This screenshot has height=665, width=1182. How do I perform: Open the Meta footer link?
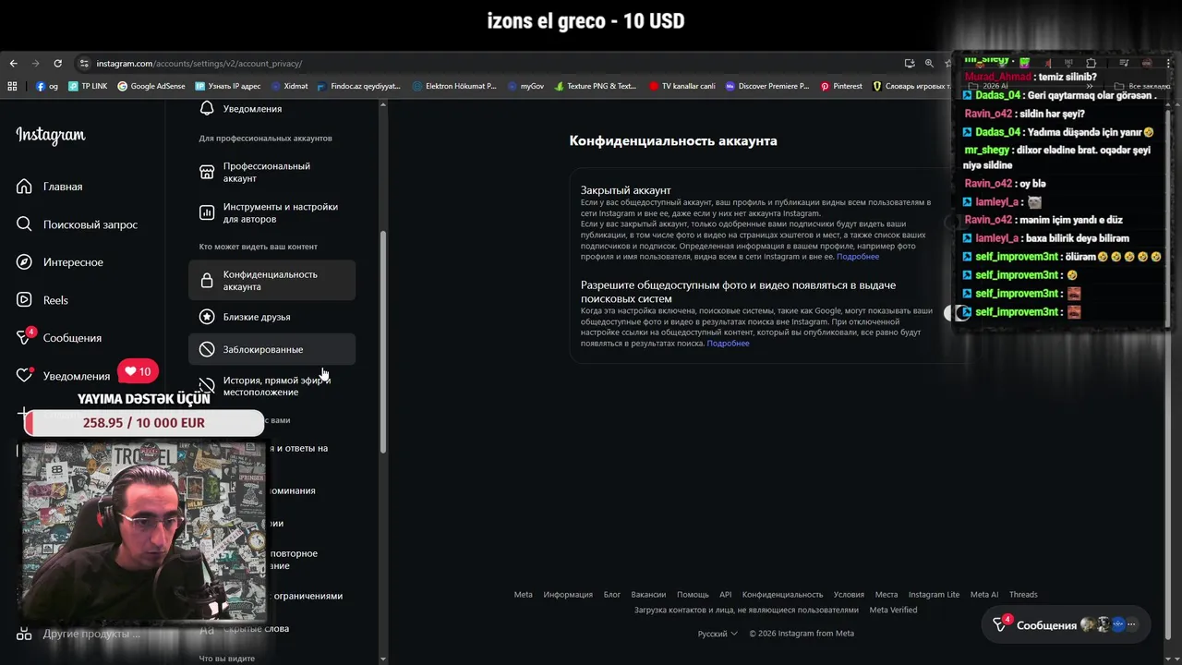pos(523,595)
